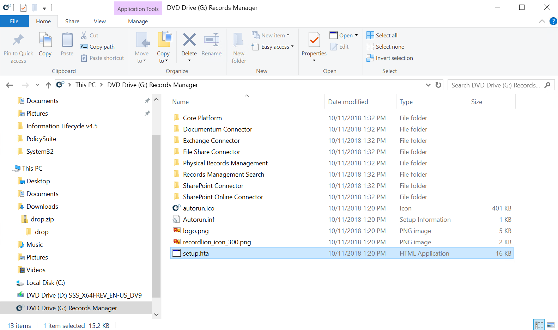
Task: Click the Properties icon in the ribbon
Action: (x=314, y=40)
